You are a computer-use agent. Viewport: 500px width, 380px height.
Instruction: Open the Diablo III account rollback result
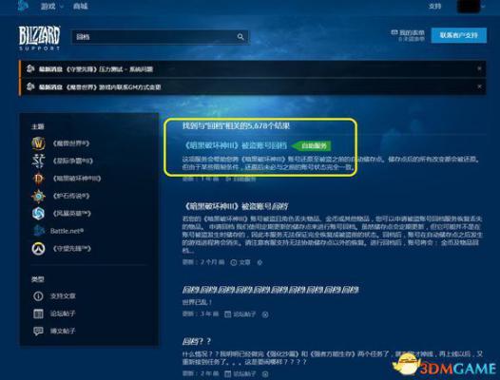pos(236,145)
